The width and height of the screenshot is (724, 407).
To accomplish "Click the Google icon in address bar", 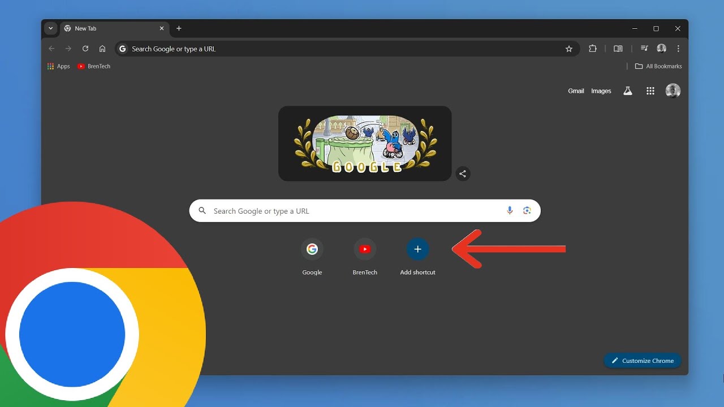I will tap(123, 49).
